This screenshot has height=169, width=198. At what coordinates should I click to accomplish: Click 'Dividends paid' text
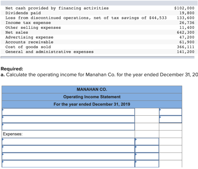pyautogui.click(x=23, y=13)
